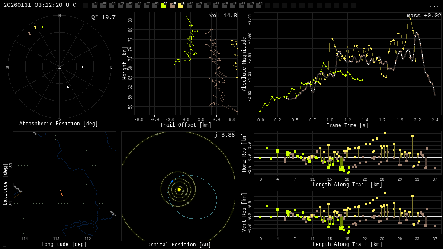Image resolution: width=443 pixels, height=249 pixels.
Task: Select station 17 indicator box
Action: click(x=232, y=5)
